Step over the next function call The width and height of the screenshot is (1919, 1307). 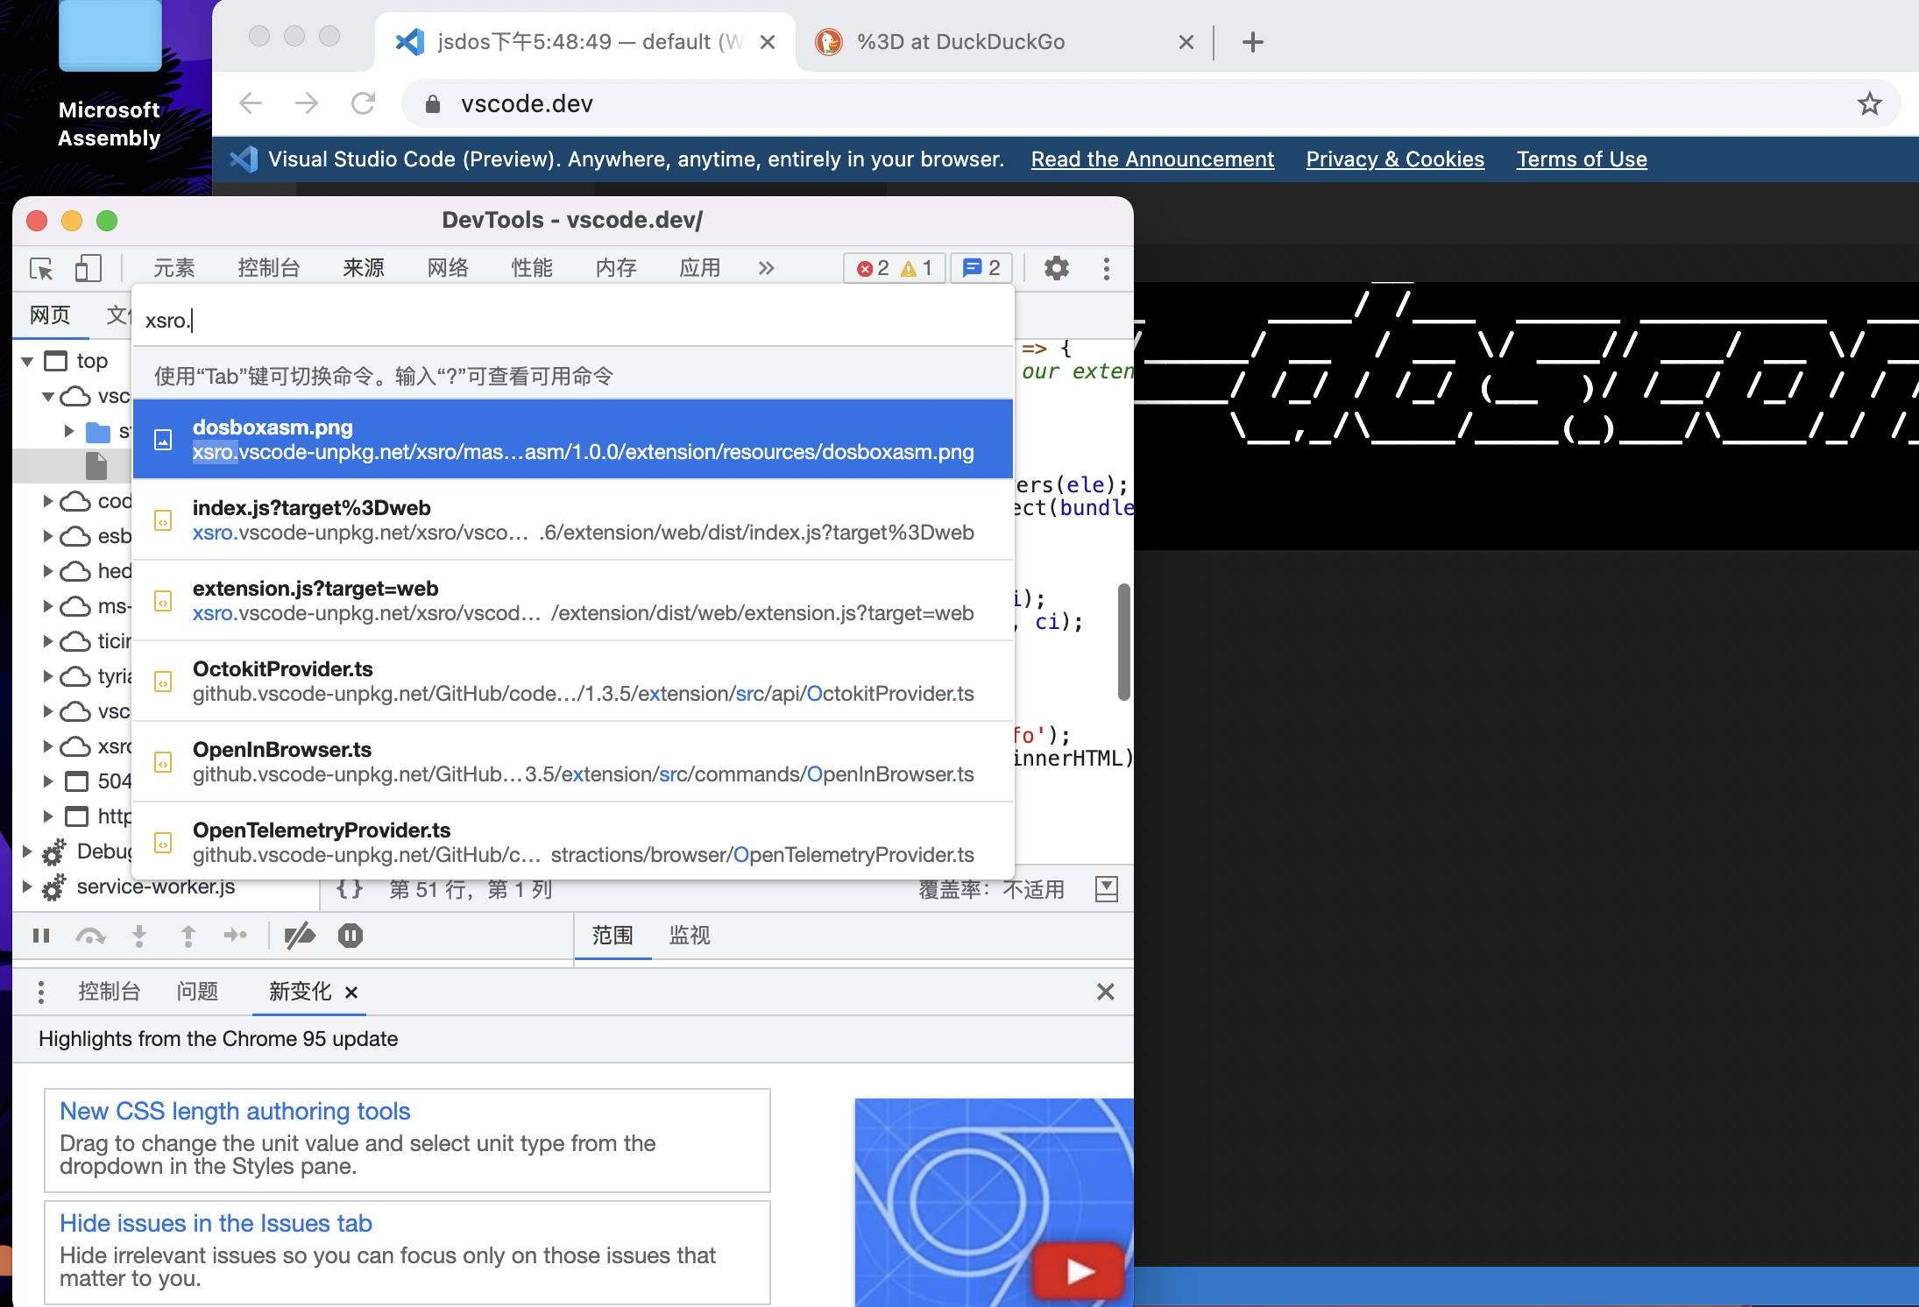pyautogui.click(x=91, y=935)
